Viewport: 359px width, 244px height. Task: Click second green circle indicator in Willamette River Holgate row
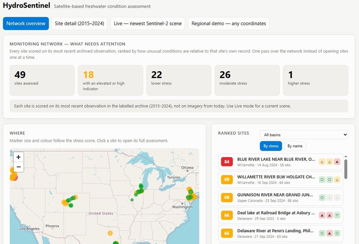[330, 180]
